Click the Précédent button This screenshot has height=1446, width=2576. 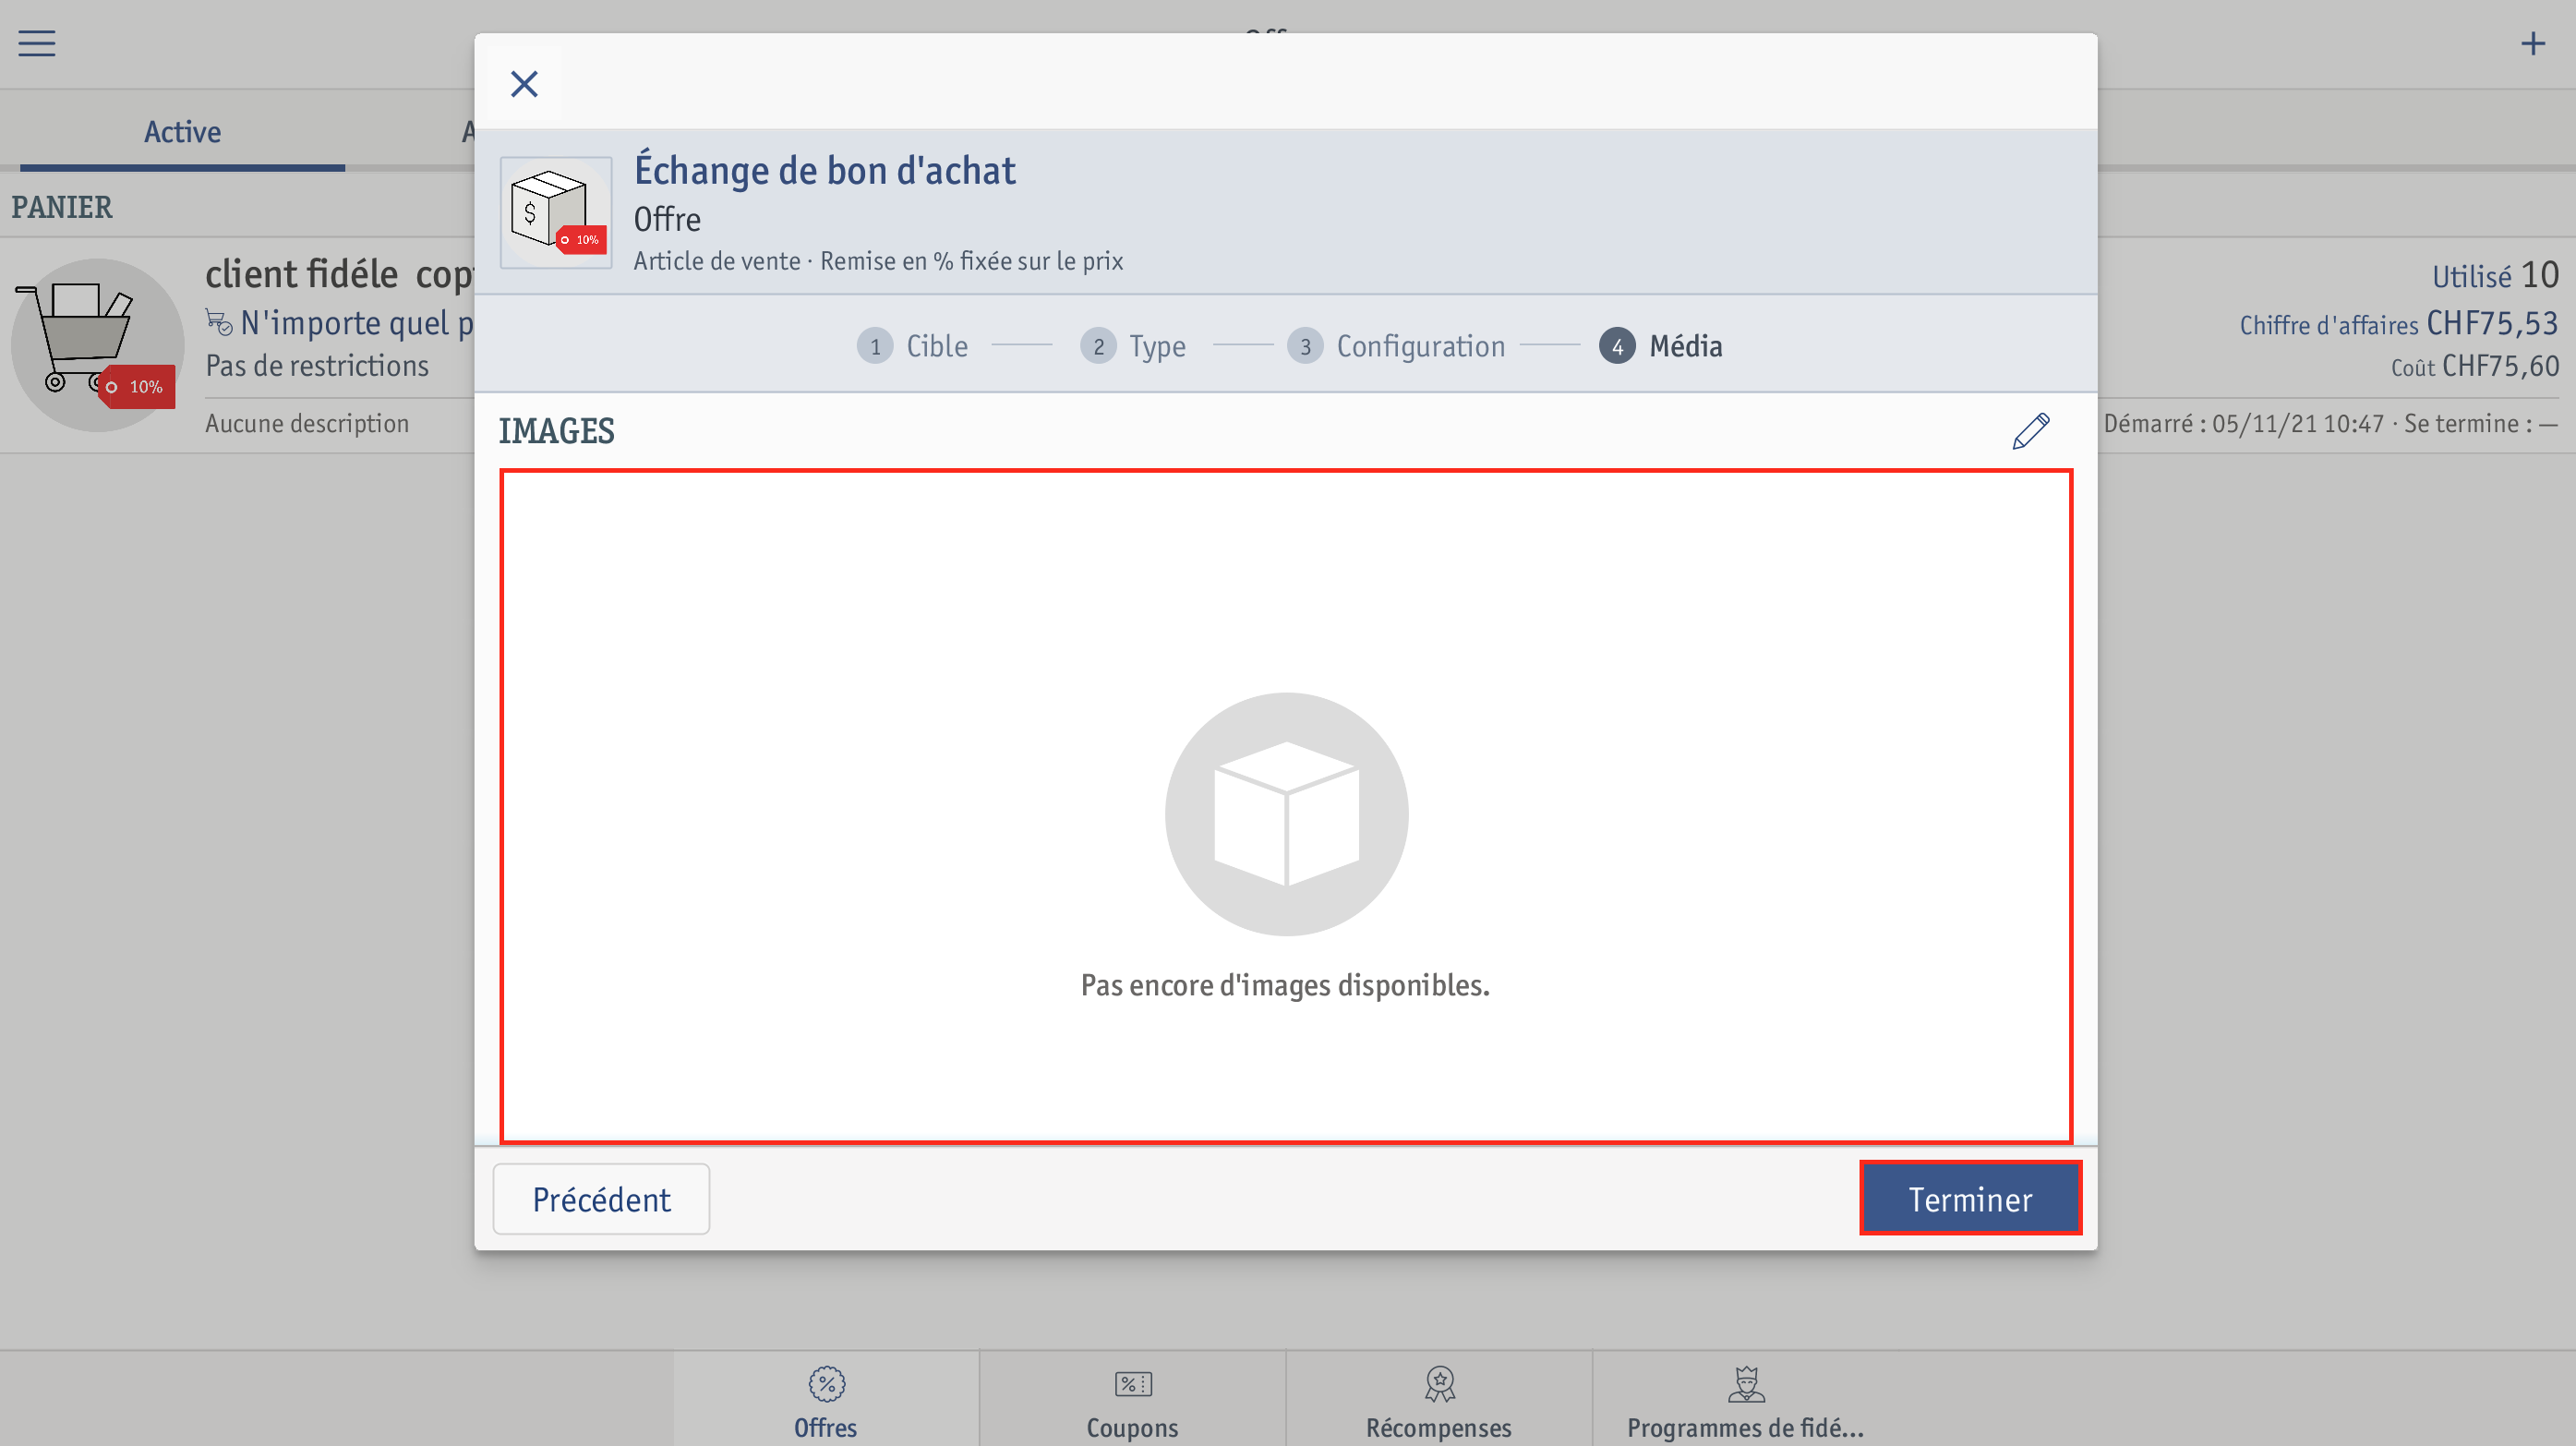click(x=601, y=1198)
